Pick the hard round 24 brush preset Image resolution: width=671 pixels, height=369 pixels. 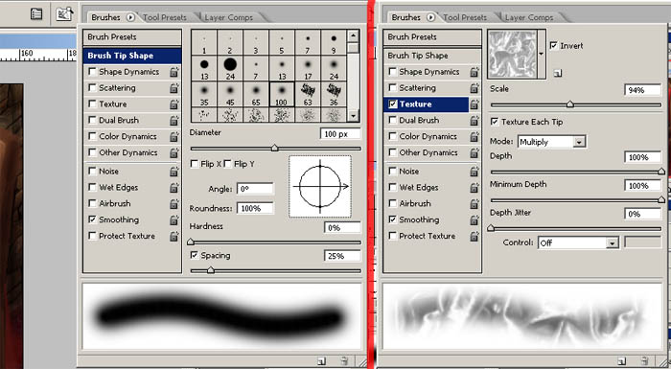(x=230, y=68)
